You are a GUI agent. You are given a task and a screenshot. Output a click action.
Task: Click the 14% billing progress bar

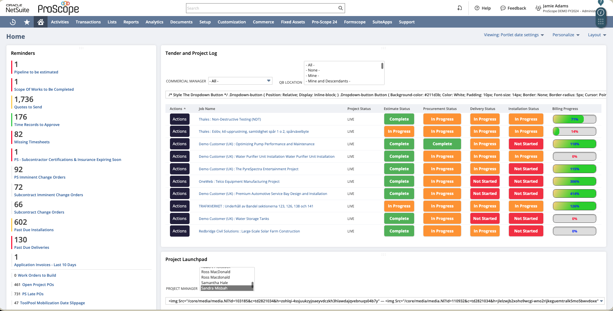point(574,131)
